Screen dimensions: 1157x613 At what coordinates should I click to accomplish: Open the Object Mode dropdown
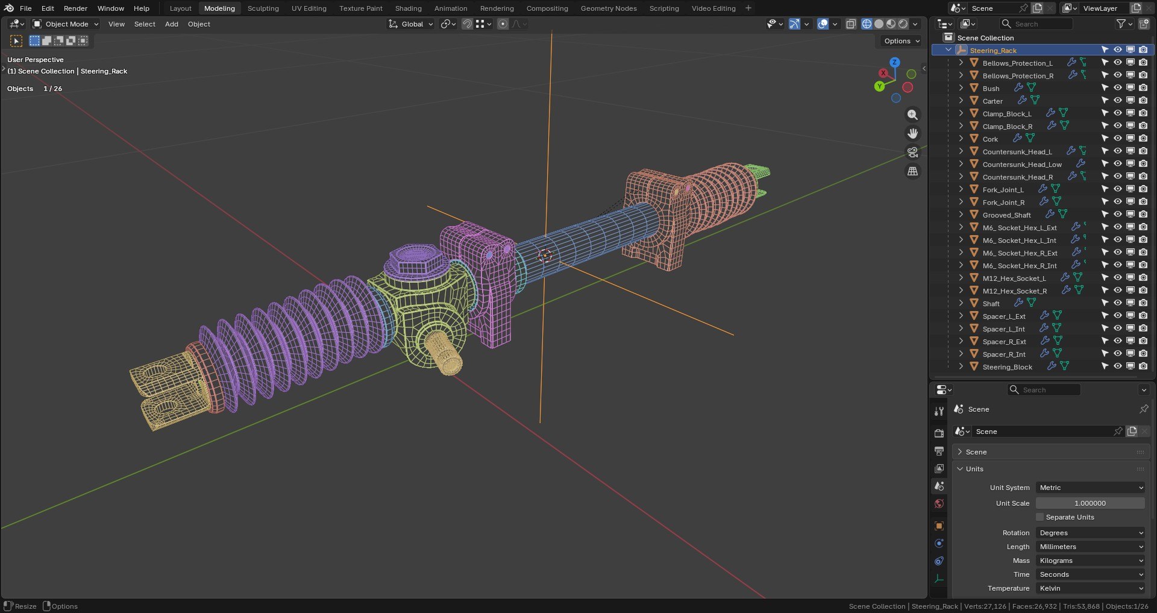(65, 24)
